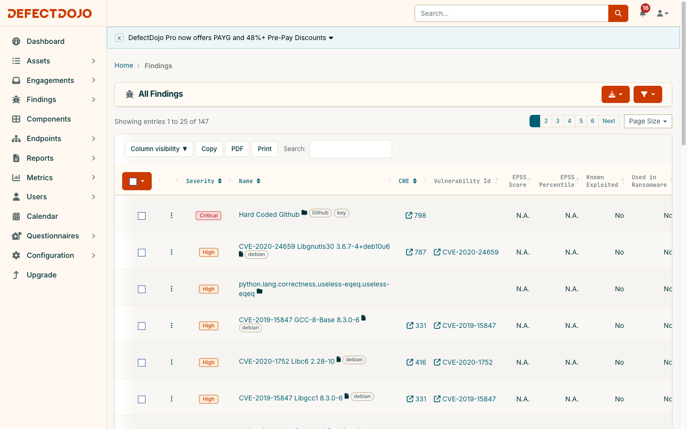Dismiss the DefectDojo Pro banner
687x429 pixels.
click(x=119, y=38)
